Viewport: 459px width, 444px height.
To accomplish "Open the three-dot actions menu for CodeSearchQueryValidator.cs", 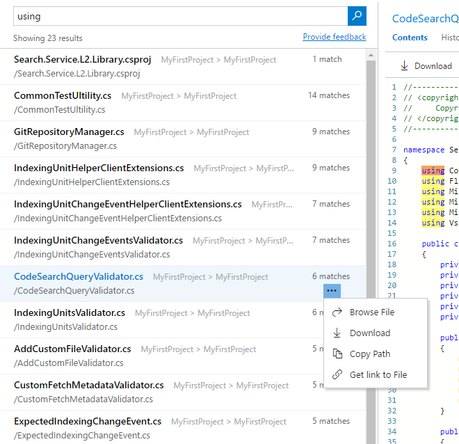I will tap(332, 290).
